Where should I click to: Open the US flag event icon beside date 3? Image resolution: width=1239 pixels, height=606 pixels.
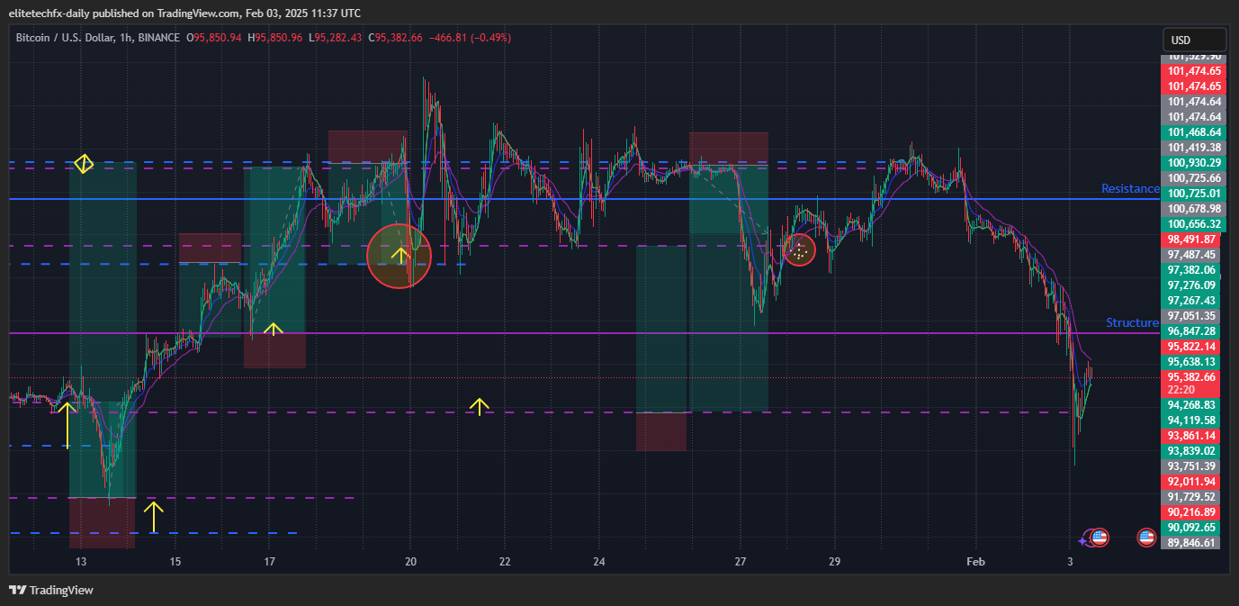pyautogui.click(x=1100, y=538)
